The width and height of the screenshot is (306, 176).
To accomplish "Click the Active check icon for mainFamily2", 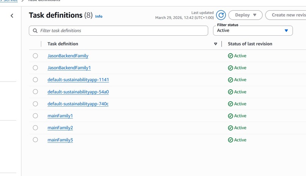I will (x=230, y=128).
